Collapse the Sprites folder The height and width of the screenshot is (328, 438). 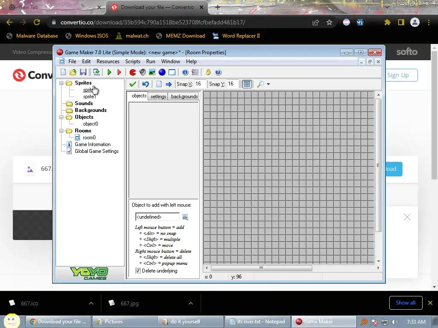point(62,83)
